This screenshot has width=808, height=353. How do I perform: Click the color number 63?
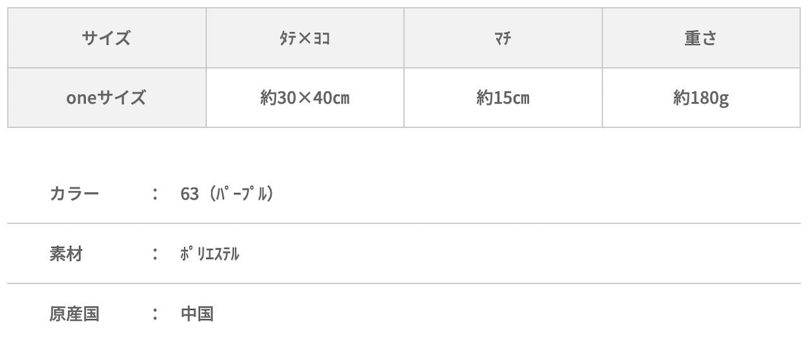click(x=189, y=194)
